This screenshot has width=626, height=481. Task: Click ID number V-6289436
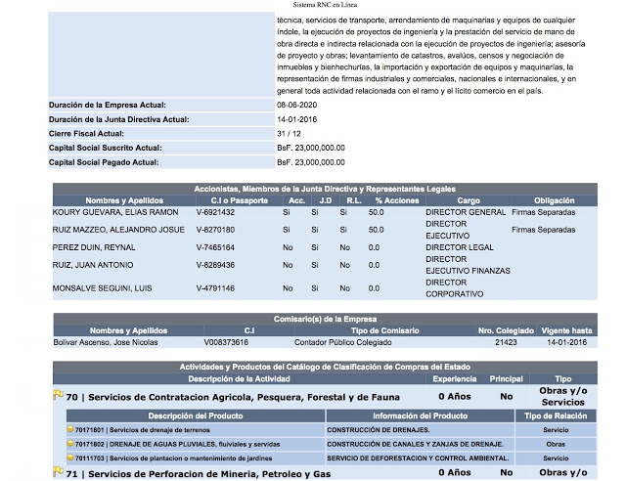pos(215,265)
